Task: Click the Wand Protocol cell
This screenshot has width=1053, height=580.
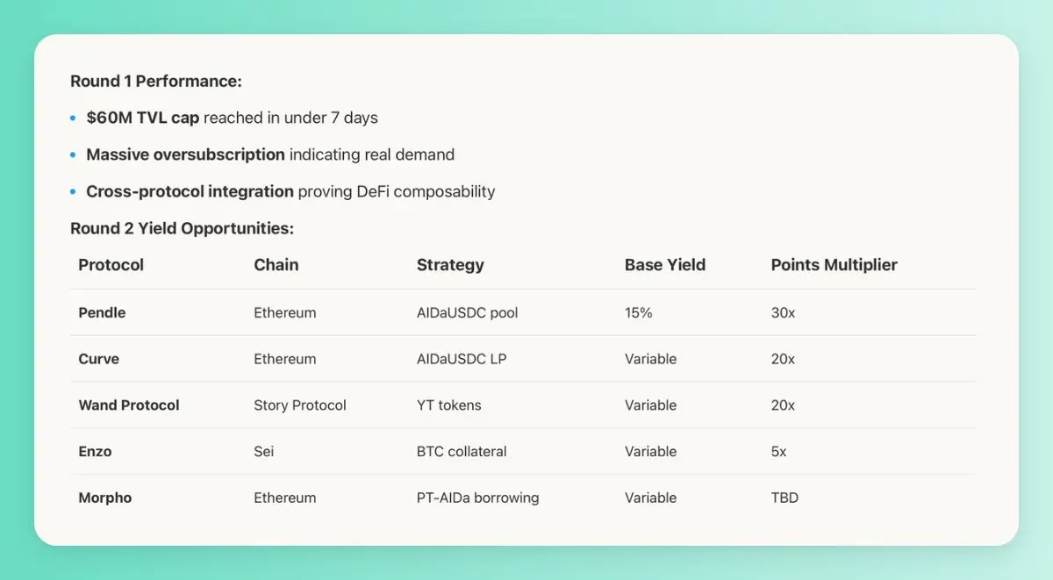Action: [x=129, y=405]
